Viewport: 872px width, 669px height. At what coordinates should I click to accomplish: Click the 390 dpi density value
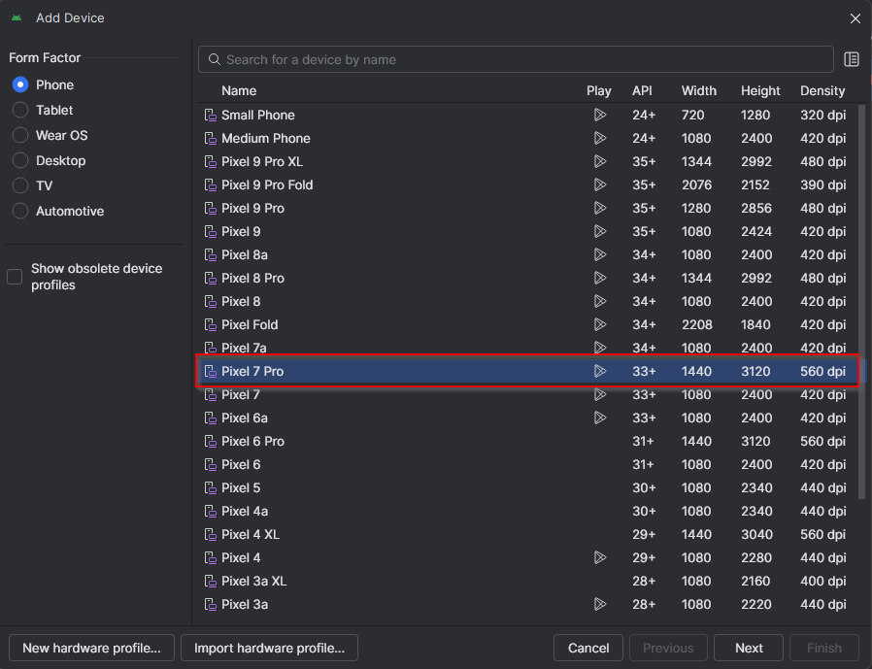point(823,185)
